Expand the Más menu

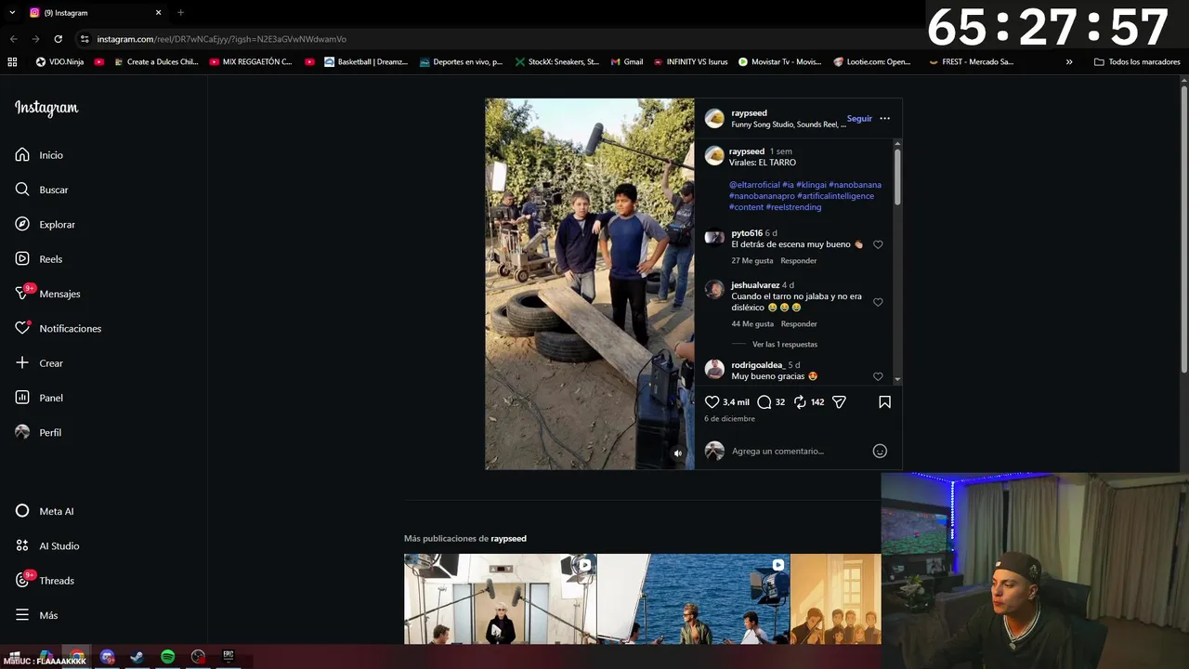36,615
